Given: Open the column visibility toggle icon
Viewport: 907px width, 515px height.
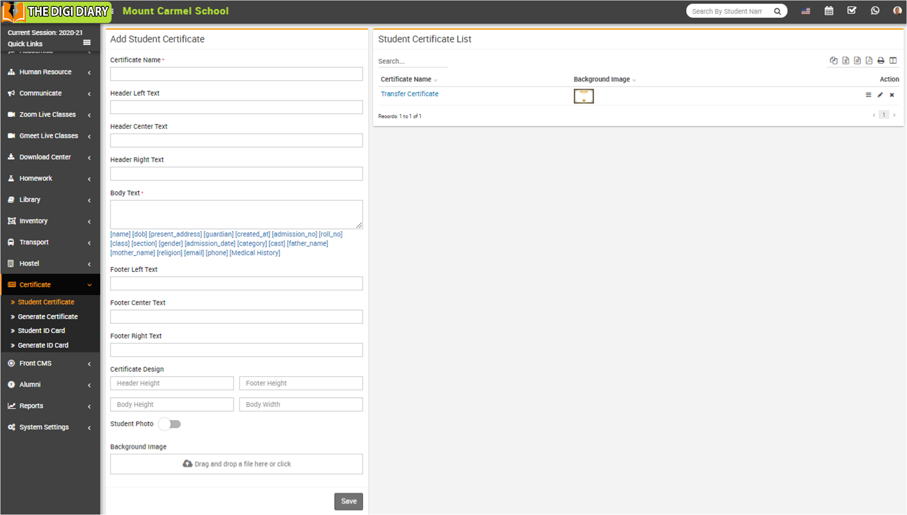Looking at the screenshot, I should [893, 60].
